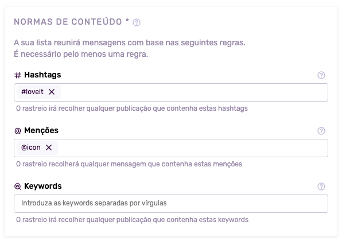This screenshot has width=342, height=241.
Task: Click the Keywords section label
Action: (x=42, y=186)
